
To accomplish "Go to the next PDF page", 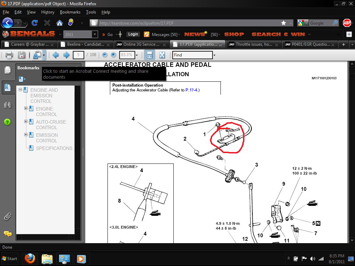I will (x=67, y=55).
